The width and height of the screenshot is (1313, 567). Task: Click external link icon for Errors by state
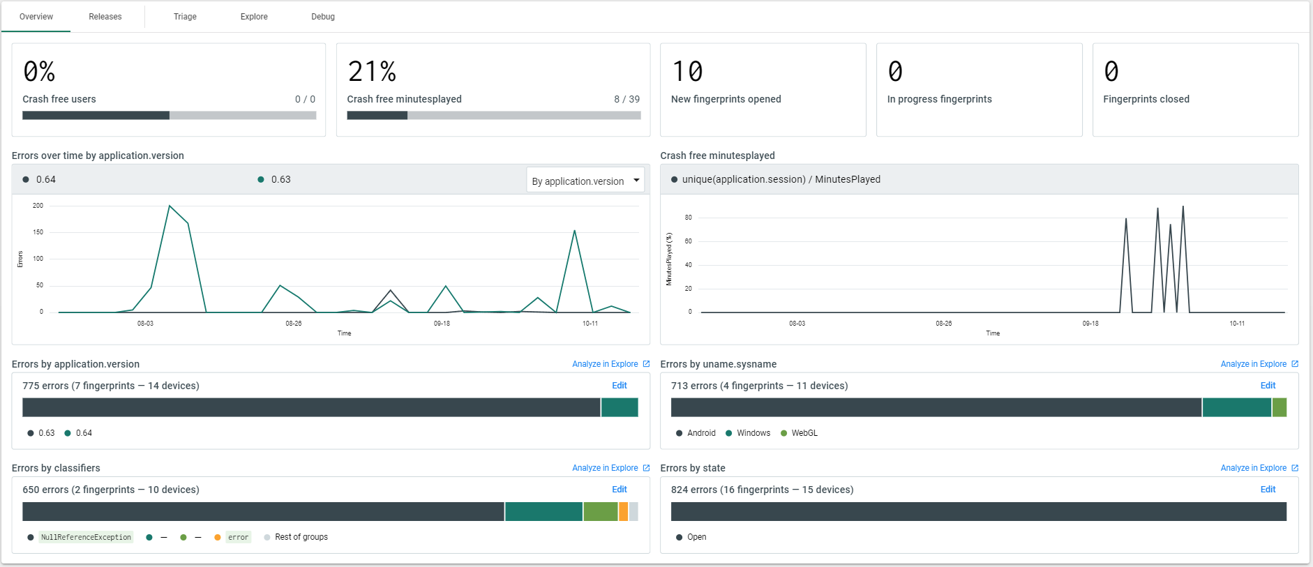(1295, 468)
